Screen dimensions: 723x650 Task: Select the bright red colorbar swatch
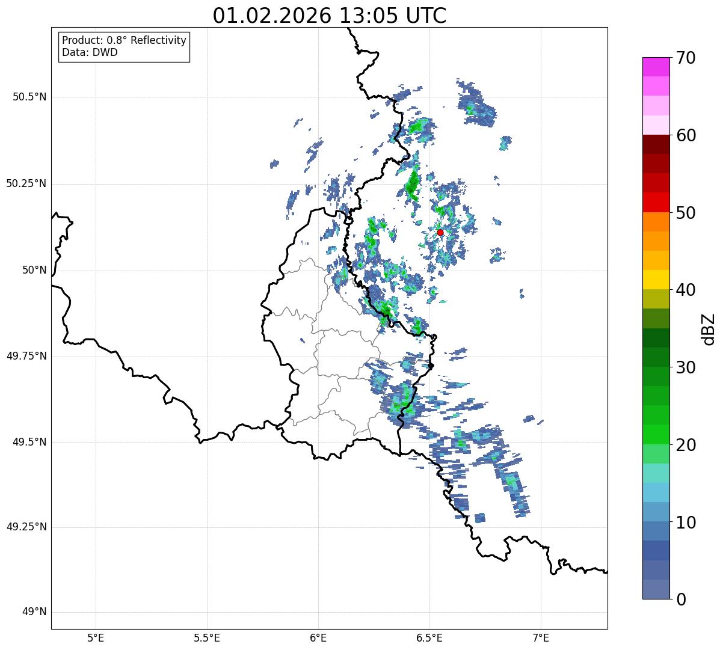(x=656, y=202)
